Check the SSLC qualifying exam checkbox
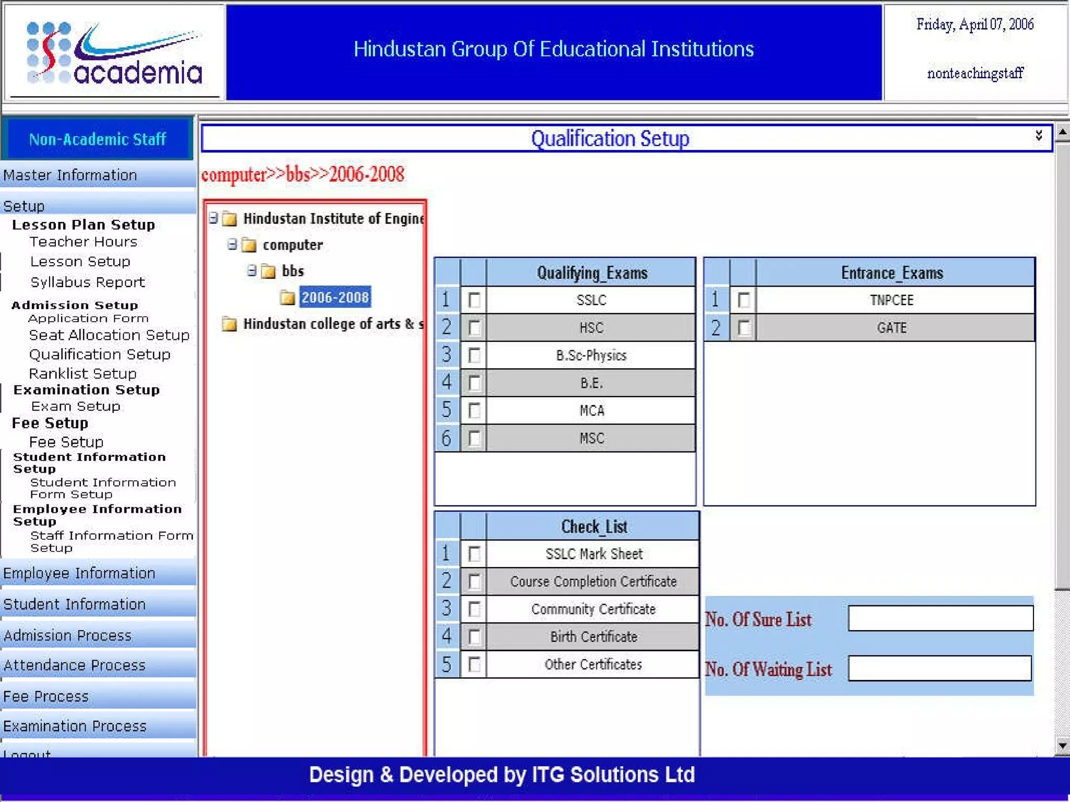The height and width of the screenshot is (802, 1070). tap(474, 300)
